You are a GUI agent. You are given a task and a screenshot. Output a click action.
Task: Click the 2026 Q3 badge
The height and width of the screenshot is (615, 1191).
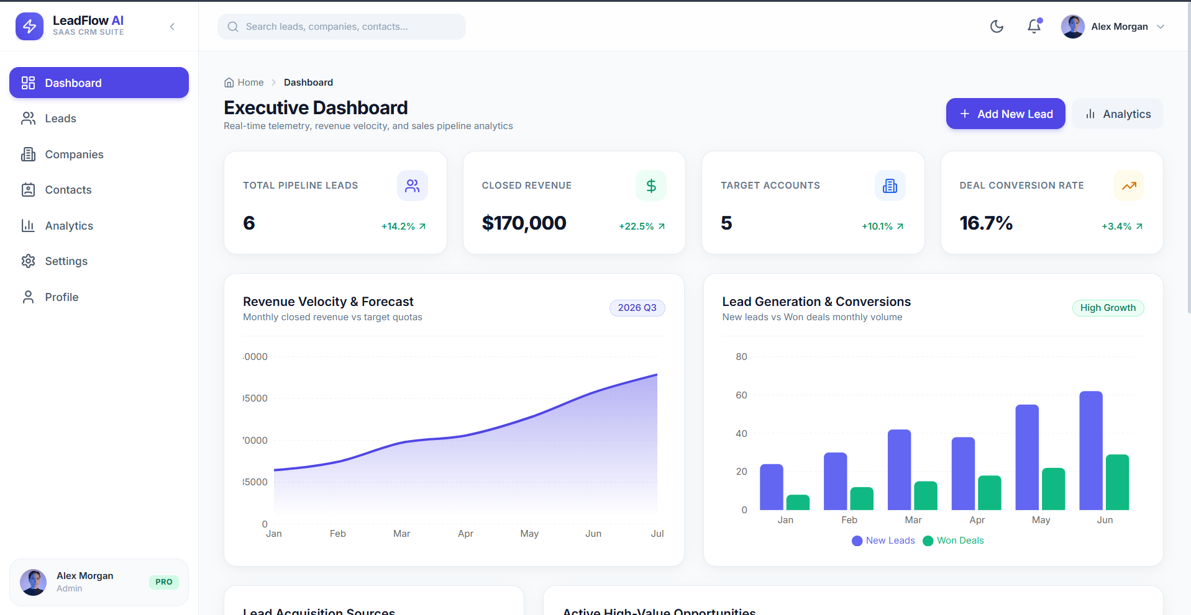[637, 308]
